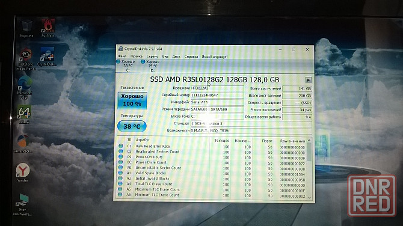The width and height of the screenshot is (403, 226).
Task: Open the Файл menu
Action: [122, 56]
